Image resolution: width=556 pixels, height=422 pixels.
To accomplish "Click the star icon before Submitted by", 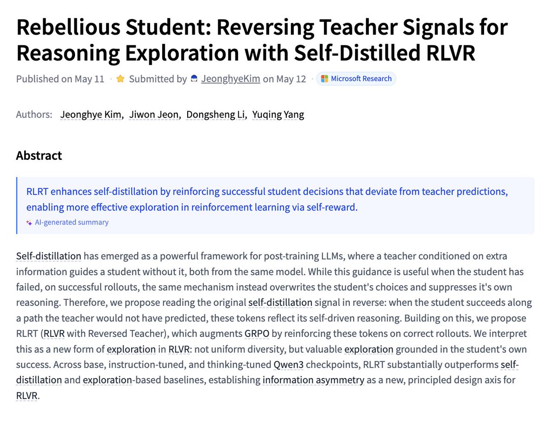I will pos(120,79).
